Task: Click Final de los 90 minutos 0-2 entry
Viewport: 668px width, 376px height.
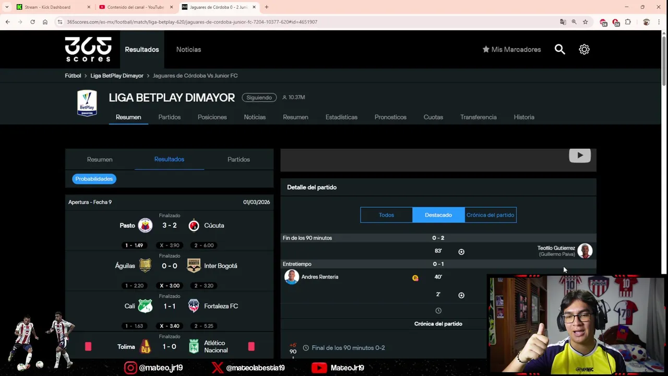Action: click(x=348, y=348)
